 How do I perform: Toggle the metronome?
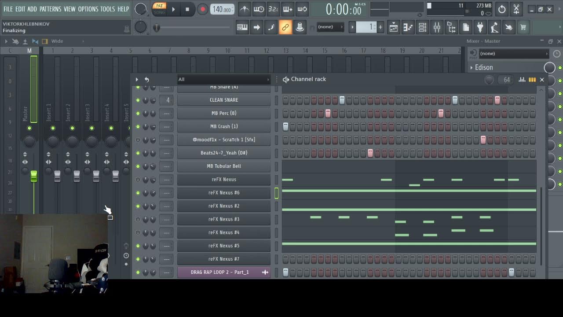pyautogui.click(x=245, y=9)
